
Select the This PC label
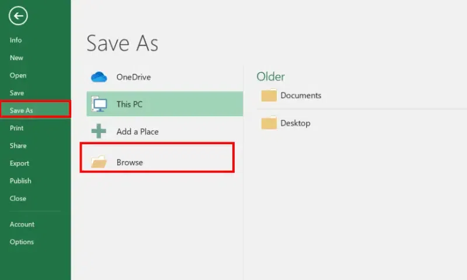[130, 104]
